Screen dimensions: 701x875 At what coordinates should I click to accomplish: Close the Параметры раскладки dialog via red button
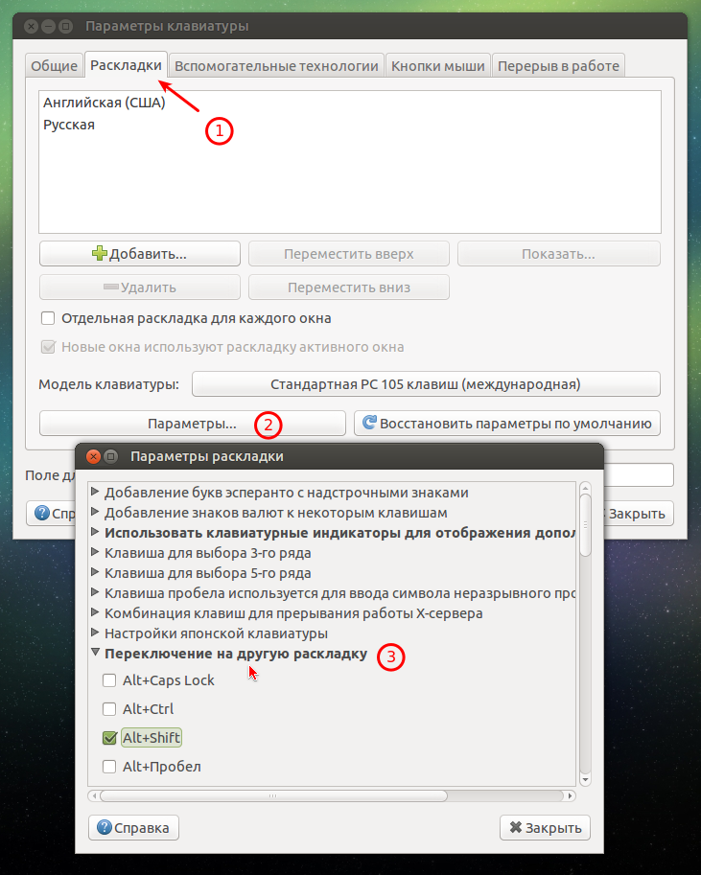pos(93,456)
